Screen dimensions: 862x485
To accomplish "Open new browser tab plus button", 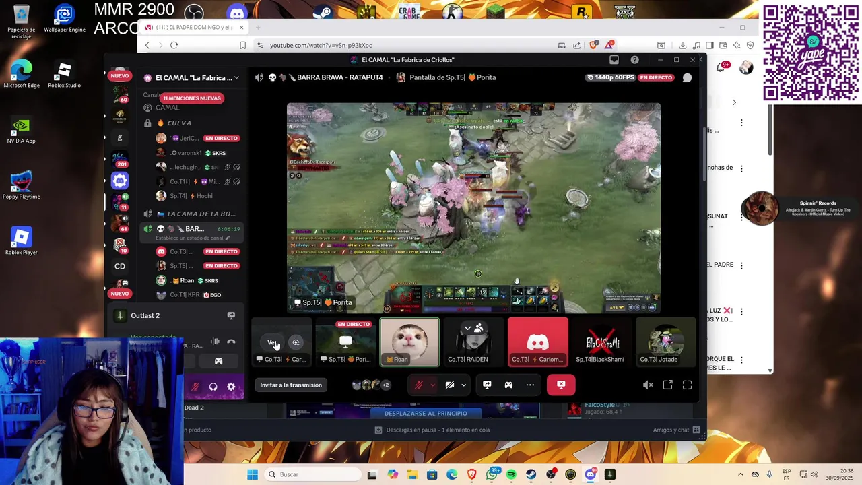I will [257, 27].
